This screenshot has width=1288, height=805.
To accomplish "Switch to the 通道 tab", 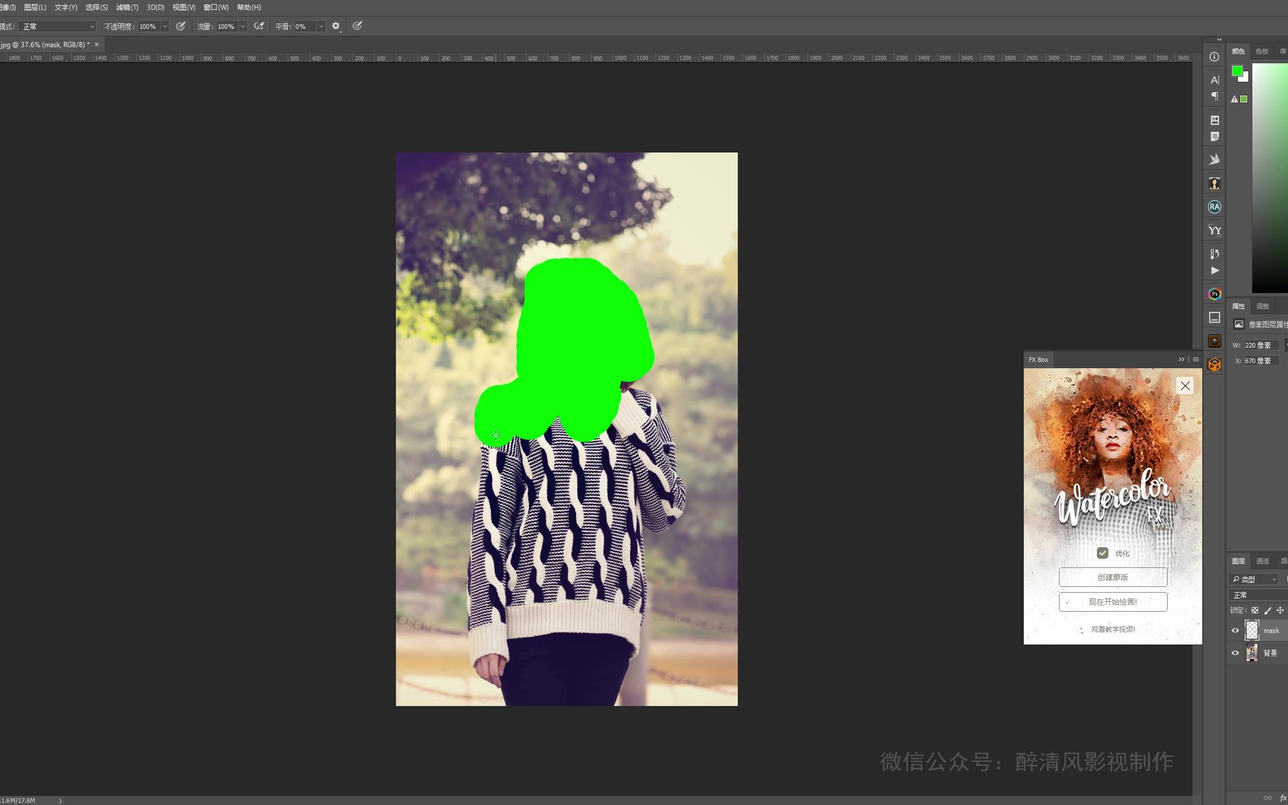I will [1262, 561].
